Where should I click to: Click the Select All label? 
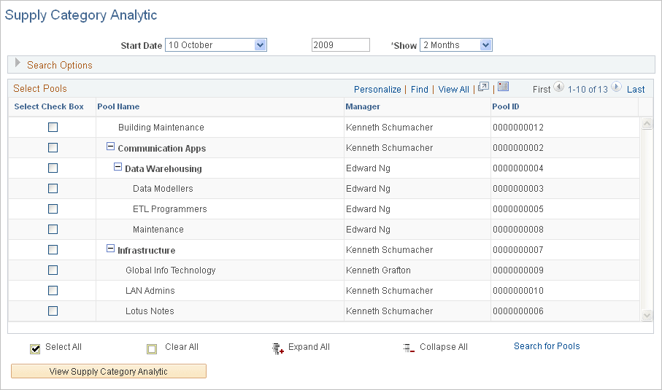click(x=63, y=347)
